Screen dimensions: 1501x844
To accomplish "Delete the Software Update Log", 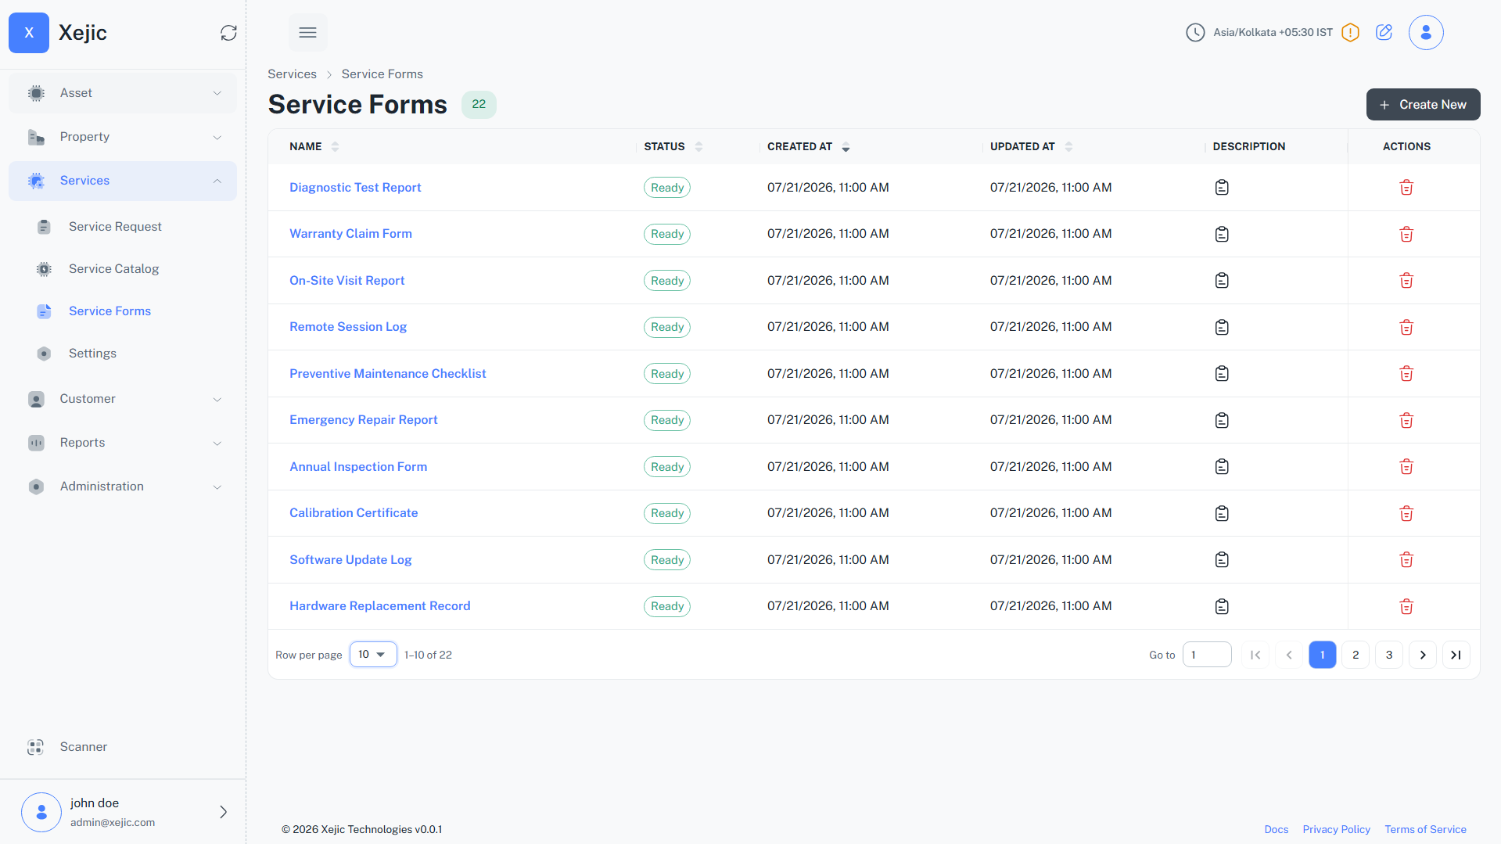I will point(1406,560).
